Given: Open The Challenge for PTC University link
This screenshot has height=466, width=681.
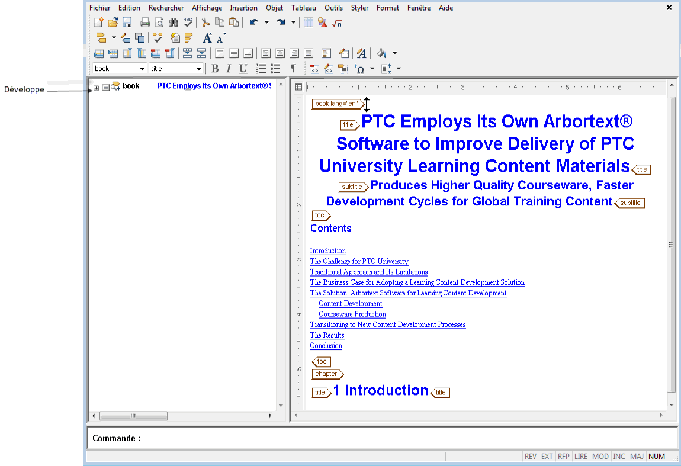Looking at the screenshot, I should 359,262.
